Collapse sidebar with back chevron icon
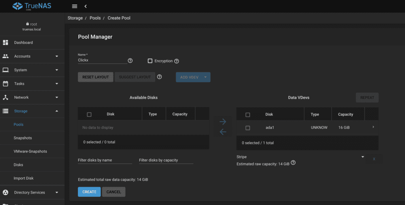This screenshot has width=405, height=205. click(x=85, y=6)
